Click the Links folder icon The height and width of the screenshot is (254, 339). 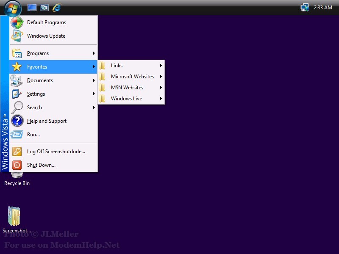tap(103, 66)
